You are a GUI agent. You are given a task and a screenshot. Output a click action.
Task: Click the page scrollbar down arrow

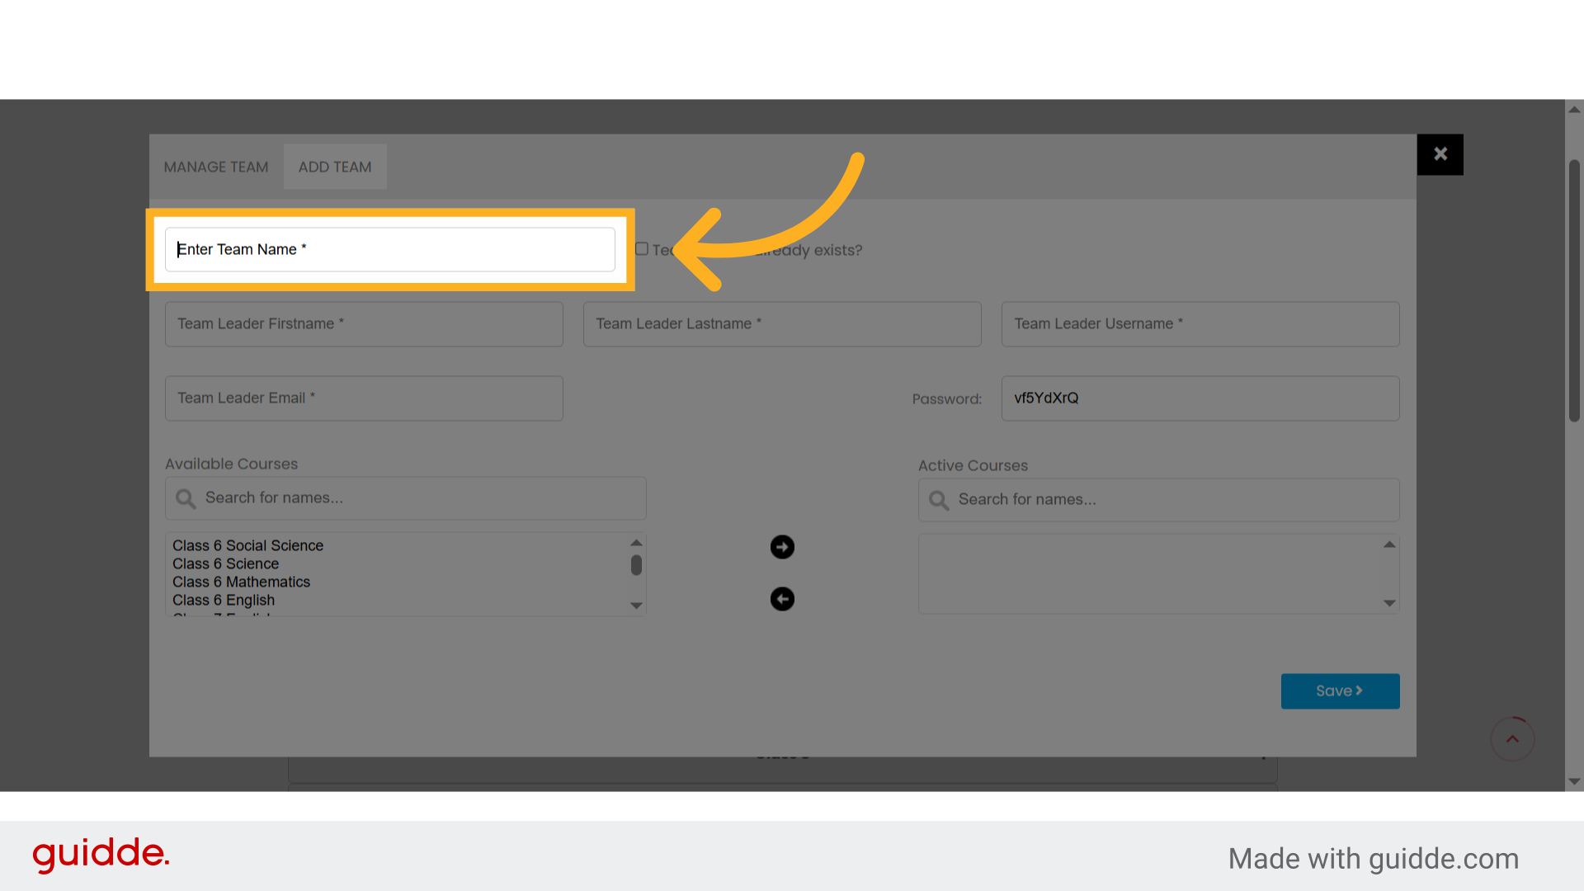pos(1574,782)
